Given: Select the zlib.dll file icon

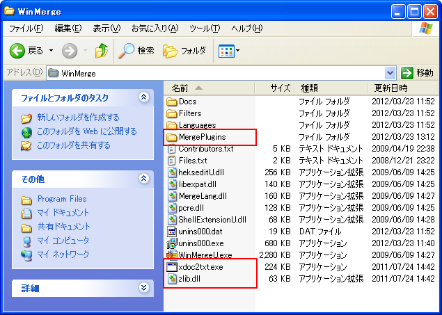Looking at the screenshot, I should tap(172, 279).
